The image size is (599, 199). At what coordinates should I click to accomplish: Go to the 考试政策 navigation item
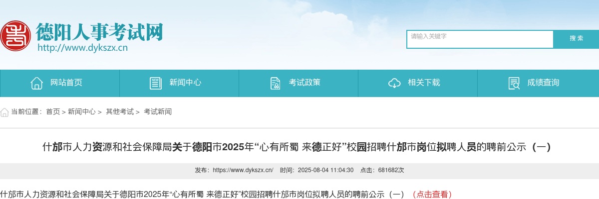(299, 83)
